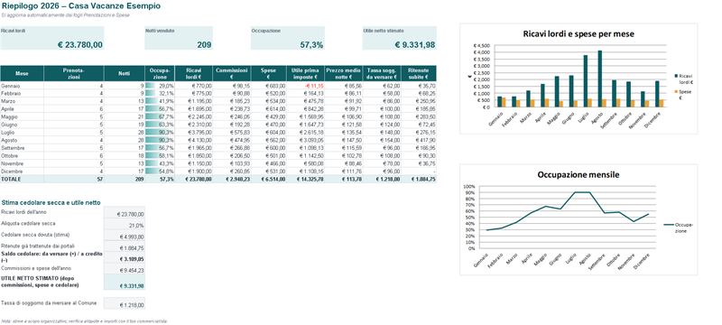Select Novembre's 43,3% occupancy cell
Image resolution: width=722 pixels, height=325 pixels.
(x=160, y=163)
